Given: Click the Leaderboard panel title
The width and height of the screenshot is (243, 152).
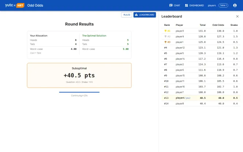Looking at the screenshot, I should tap(172, 16).
